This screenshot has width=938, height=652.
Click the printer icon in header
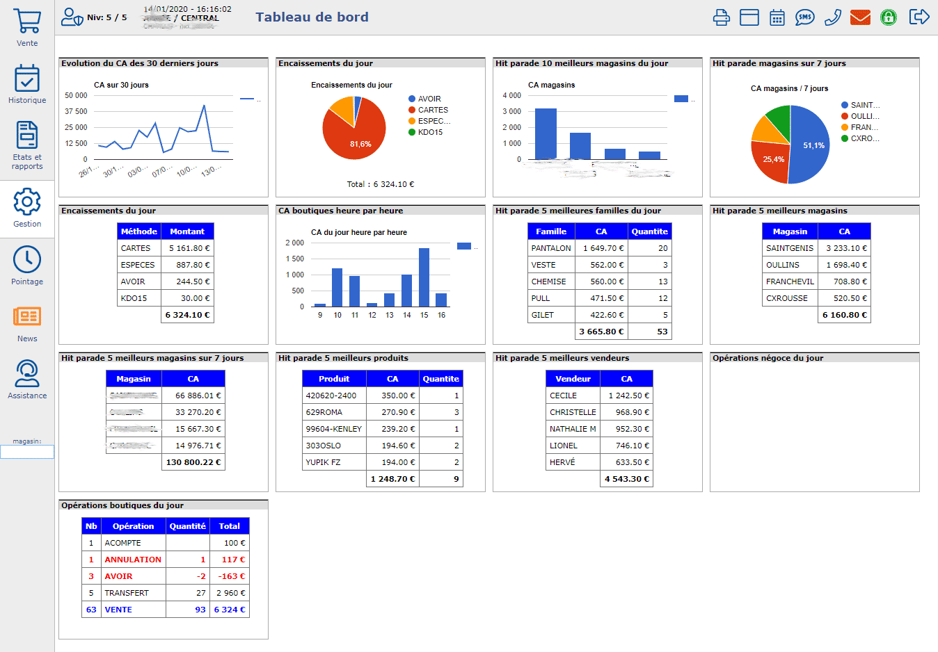(722, 17)
